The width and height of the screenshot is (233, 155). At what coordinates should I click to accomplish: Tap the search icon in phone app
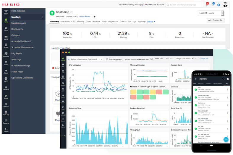pos(224,79)
